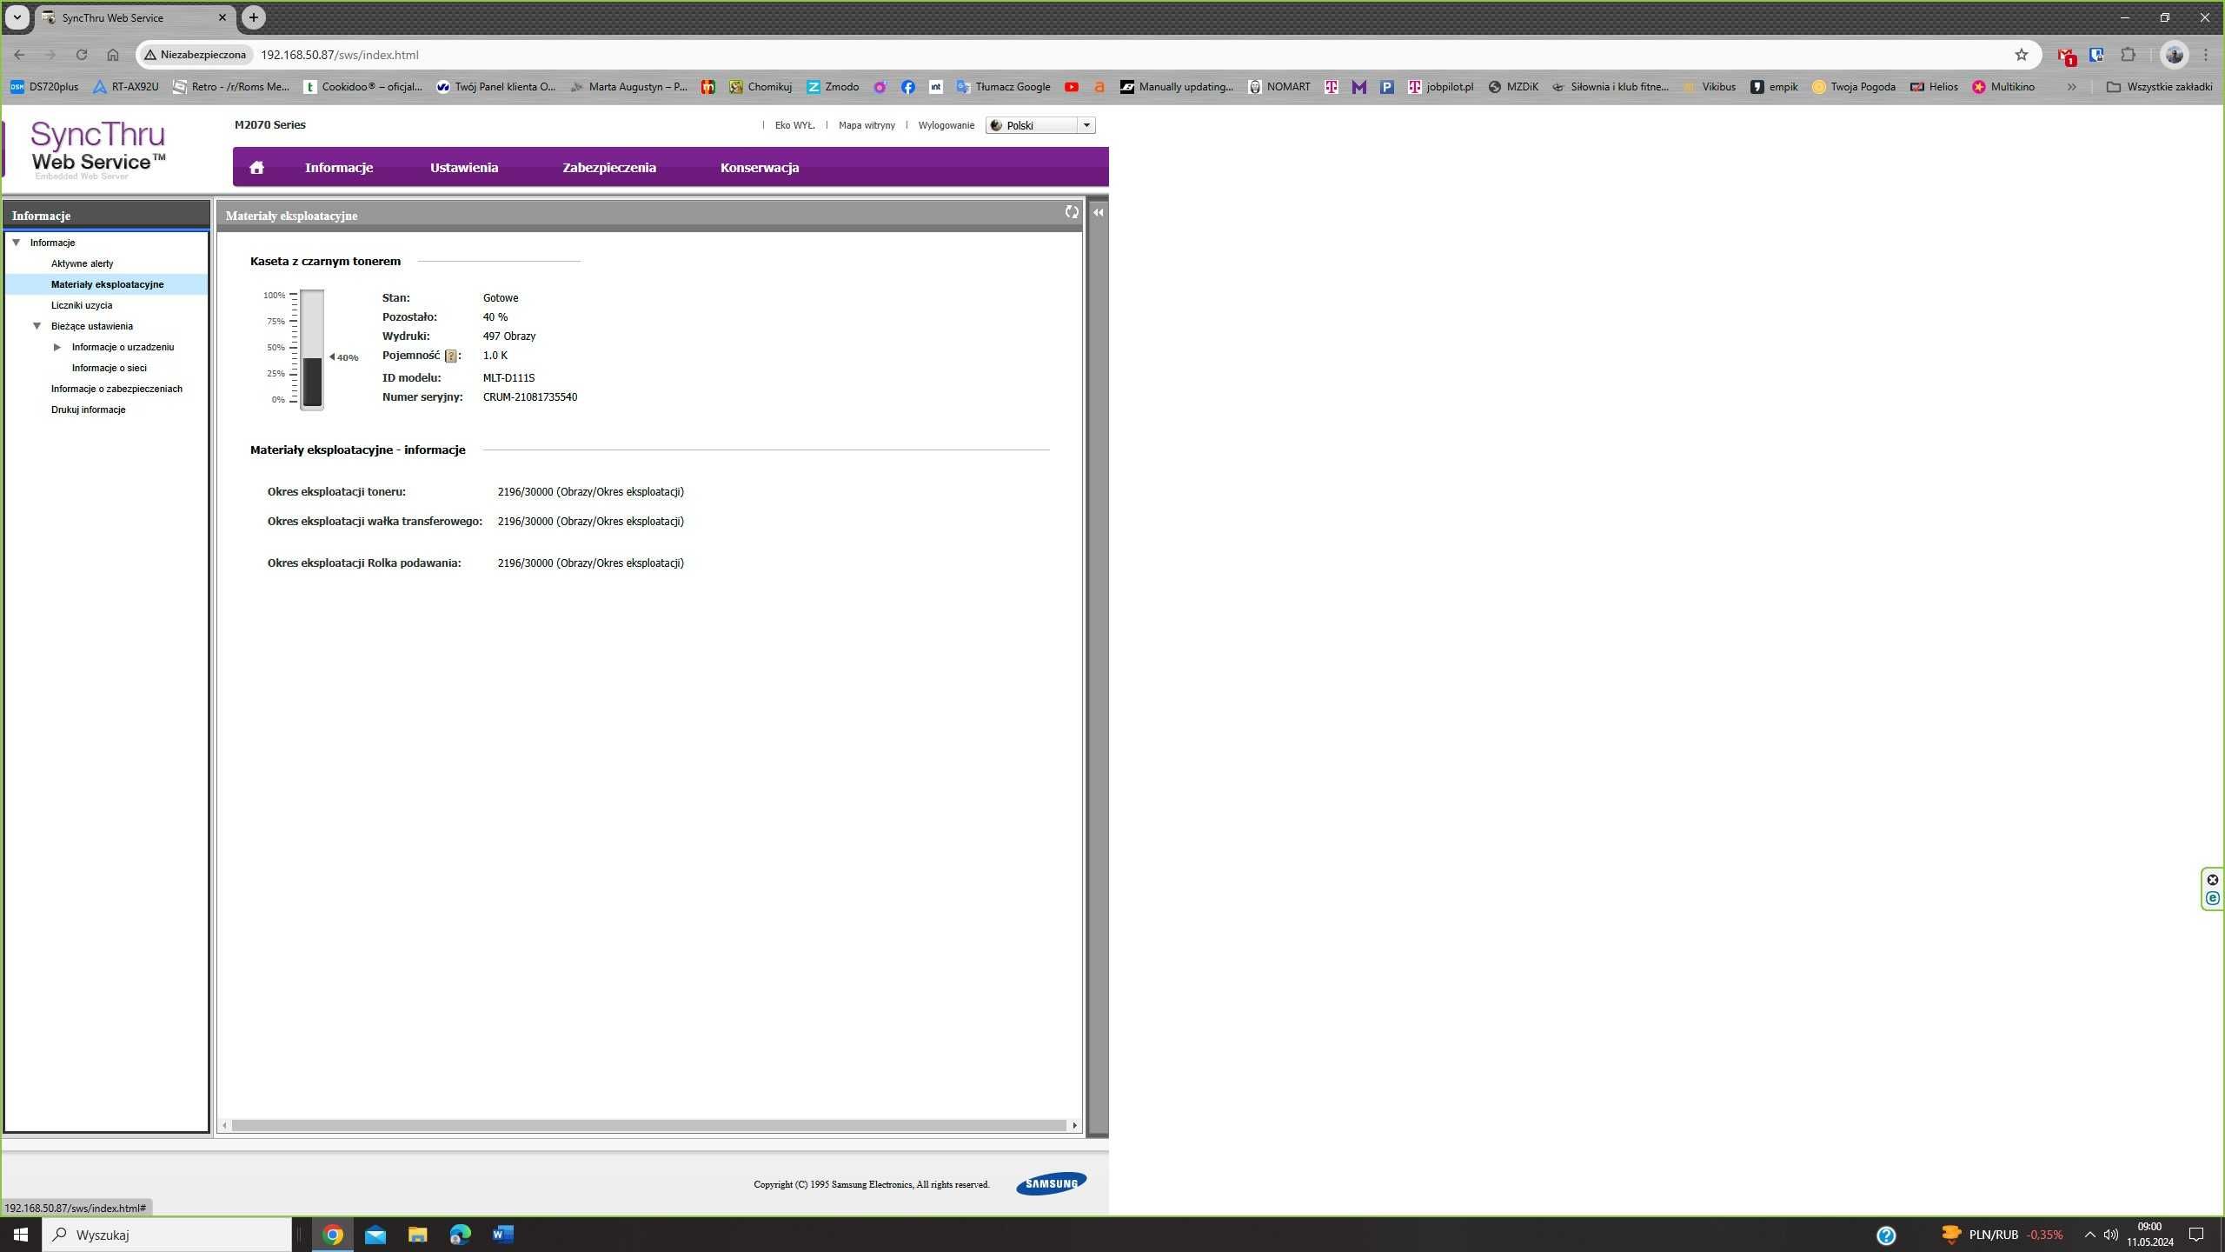Show hidden system tray icons
Screen dimensions: 2225x1252
[x=2090, y=1235]
